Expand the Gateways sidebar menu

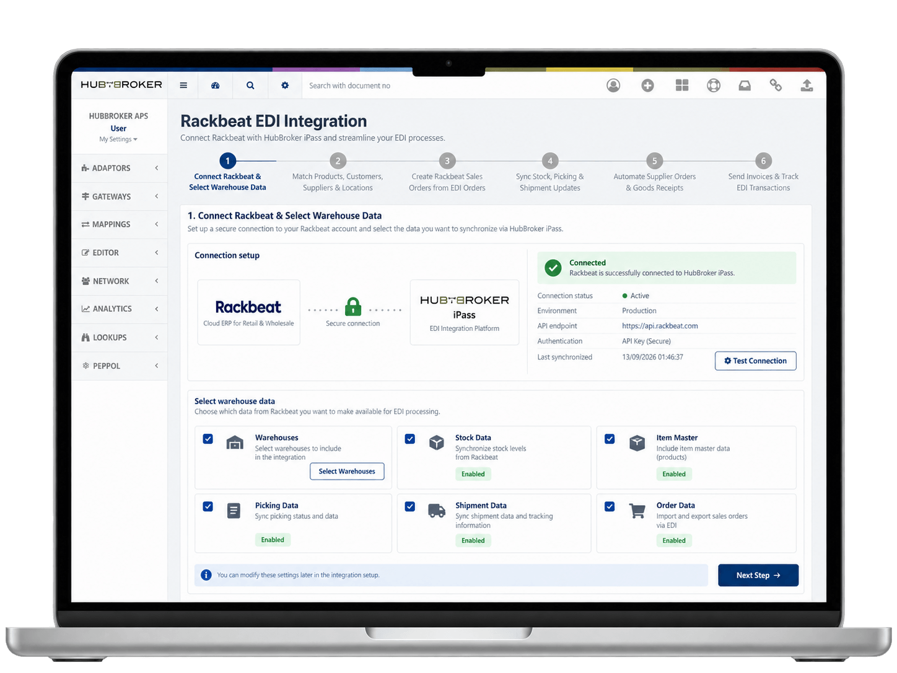[120, 196]
